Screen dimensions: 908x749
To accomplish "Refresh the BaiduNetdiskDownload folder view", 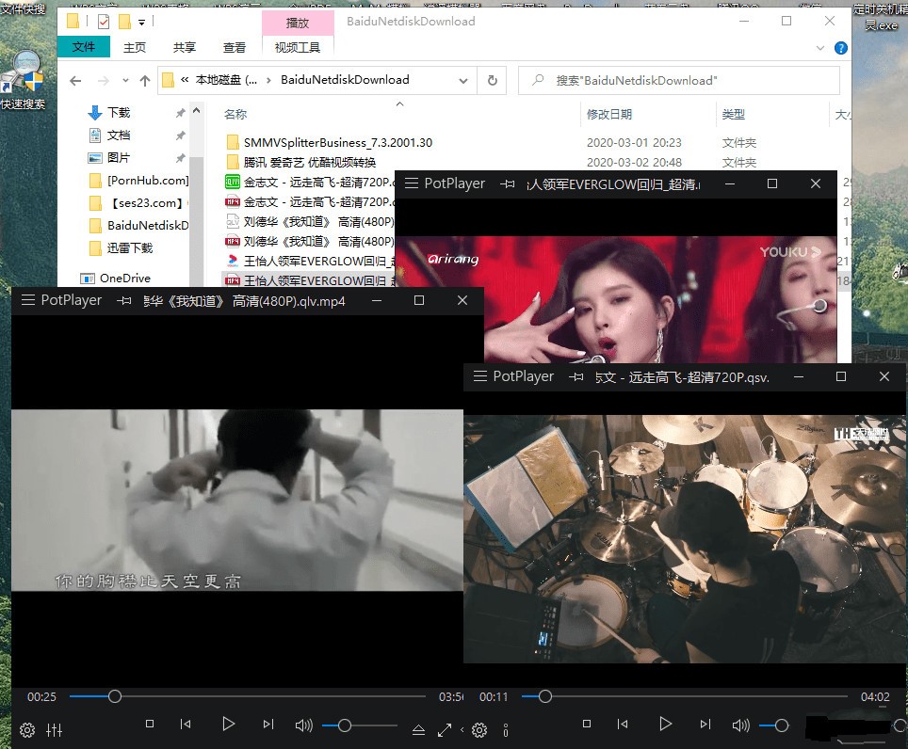I will click(492, 80).
